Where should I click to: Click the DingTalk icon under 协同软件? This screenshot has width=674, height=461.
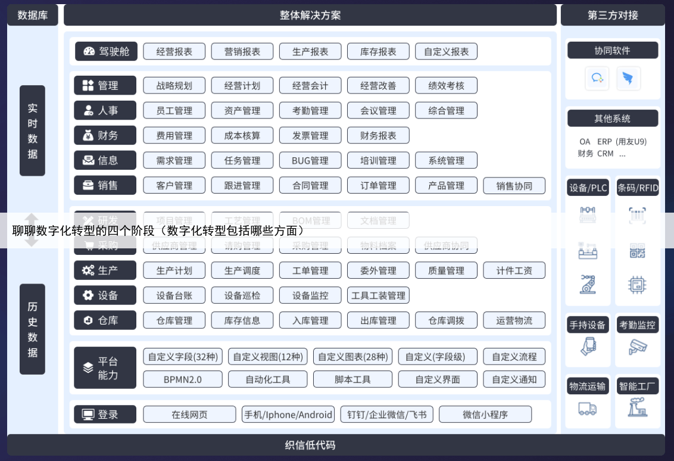coord(628,78)
